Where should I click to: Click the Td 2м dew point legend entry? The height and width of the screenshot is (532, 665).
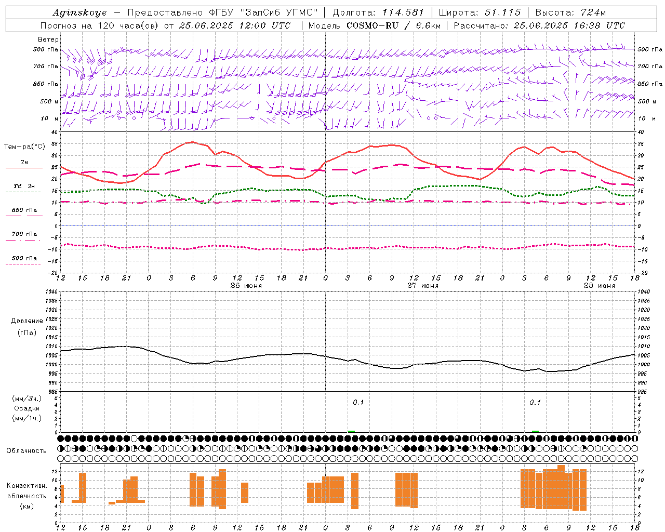24,186
